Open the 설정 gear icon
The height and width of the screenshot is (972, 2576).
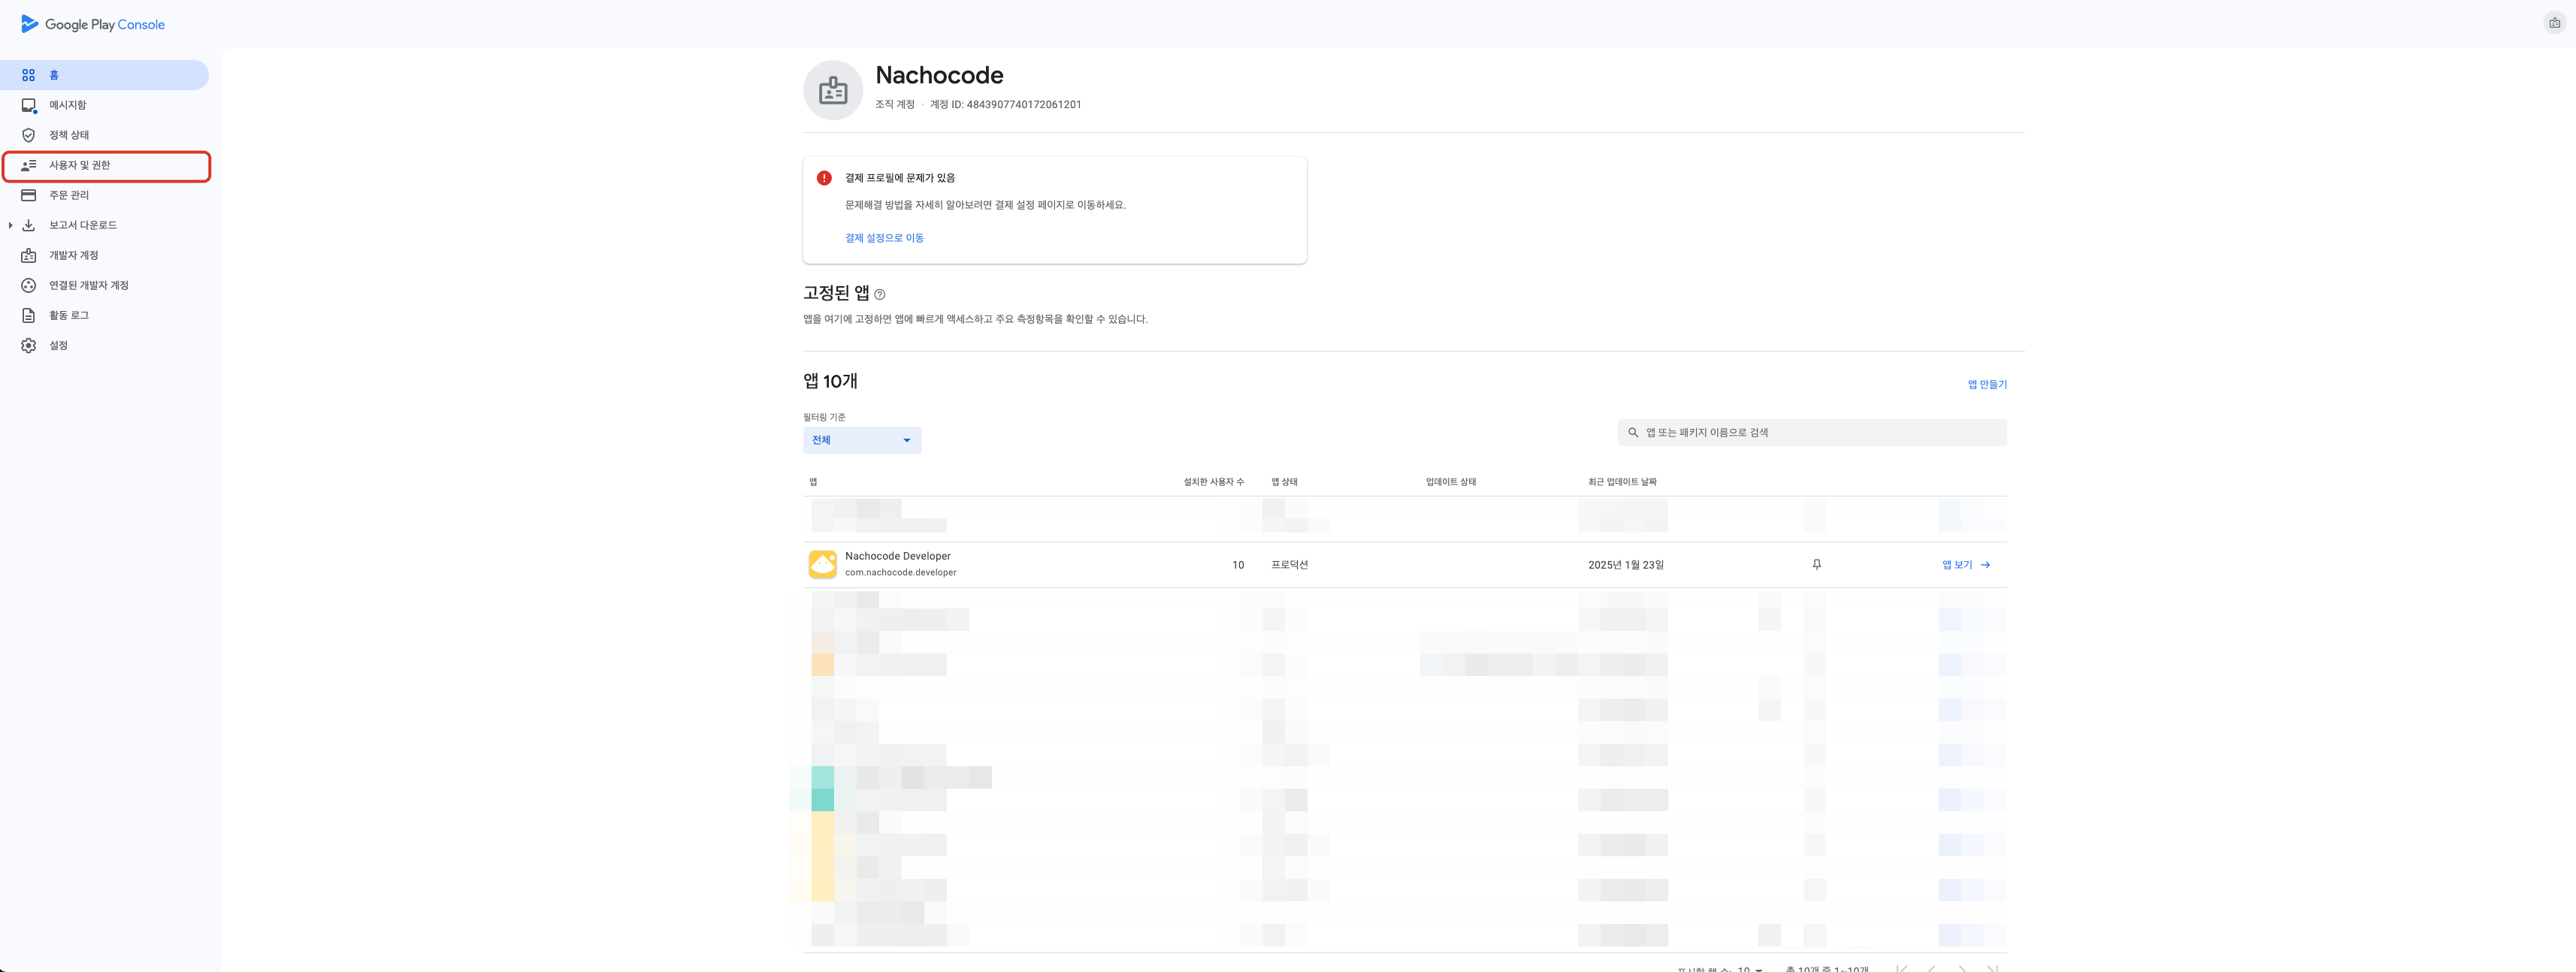(29, 345)
